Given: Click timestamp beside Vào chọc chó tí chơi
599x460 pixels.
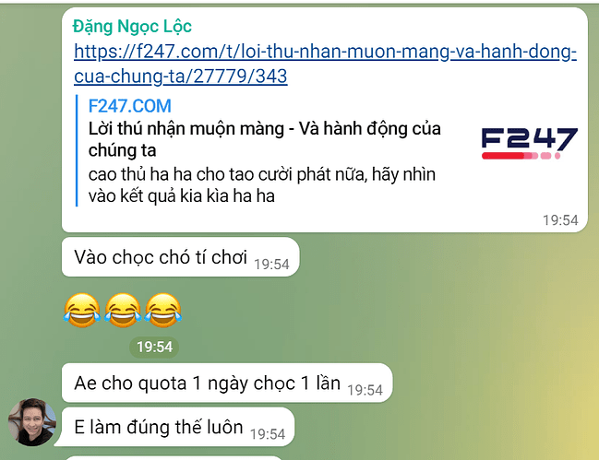Looking at the screenshot, I should coord(271,265).
